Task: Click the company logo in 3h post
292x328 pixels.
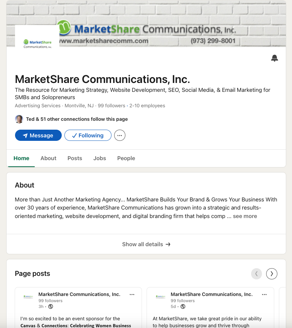Action: click(x=28, y=297)
